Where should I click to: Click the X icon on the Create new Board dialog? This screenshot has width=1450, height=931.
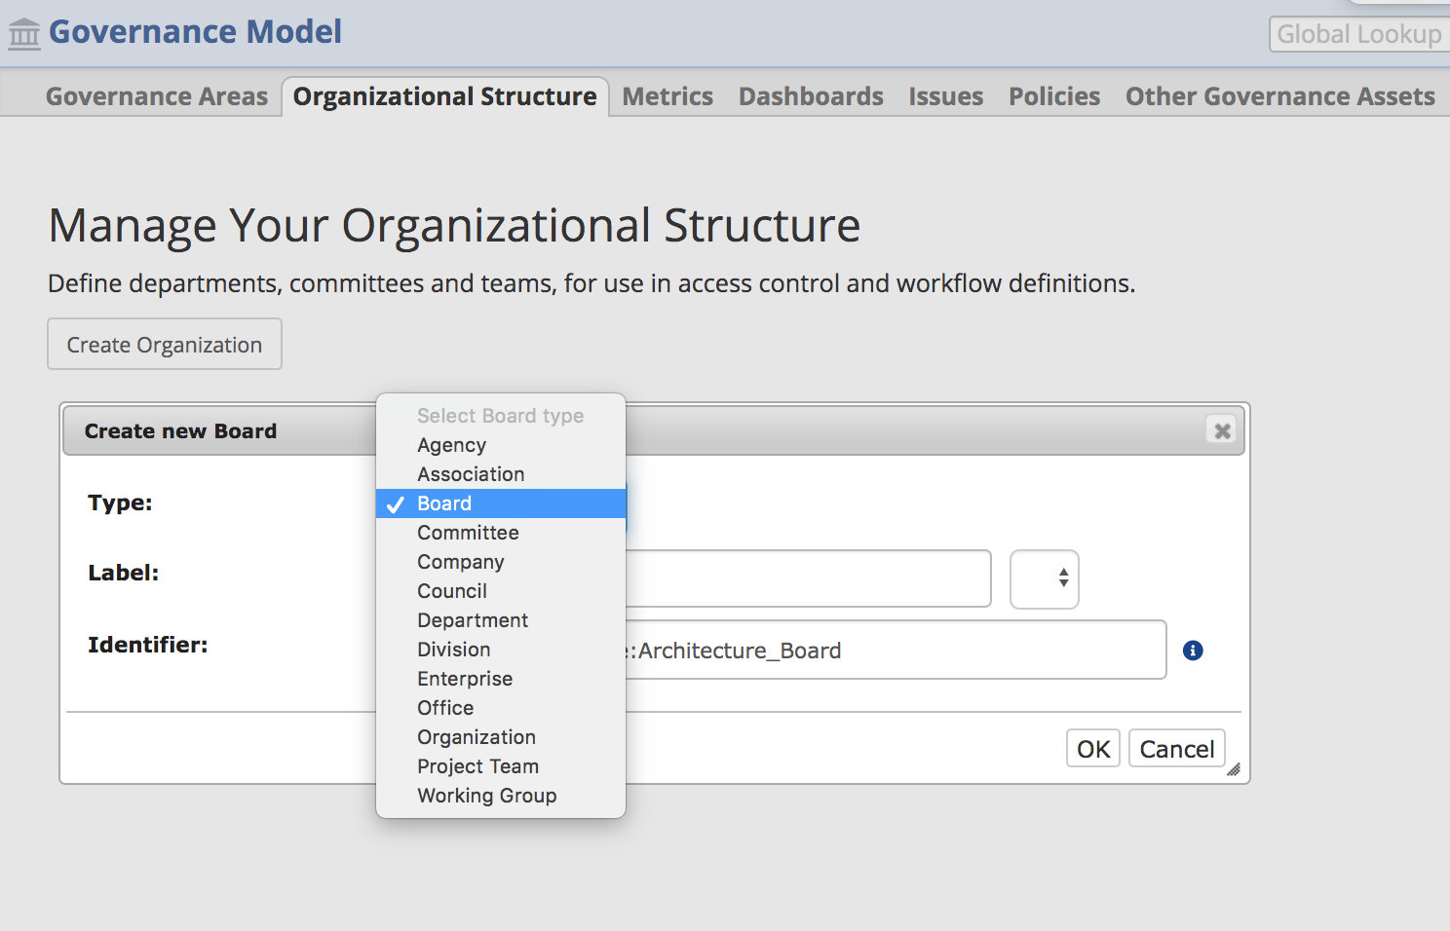tap(1221, 429)
